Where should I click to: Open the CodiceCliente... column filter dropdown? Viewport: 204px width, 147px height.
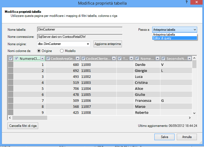[114, 59]
